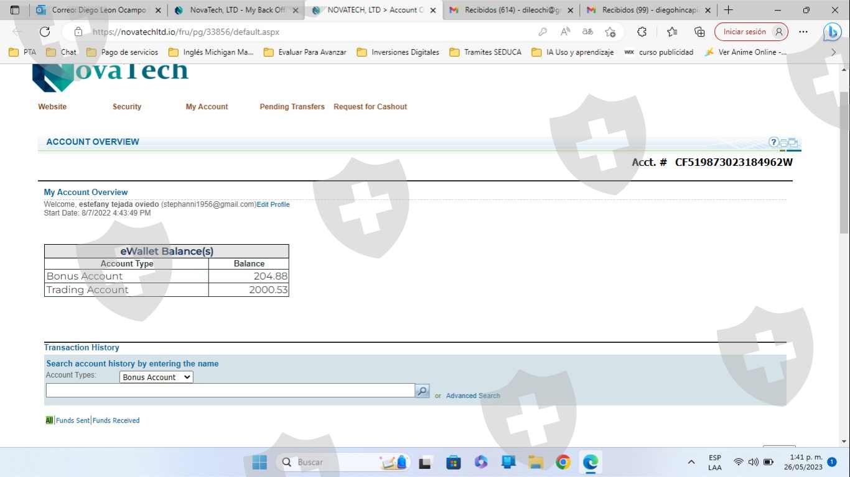
Task: Open the Windows Start menu
Action: [259, 462]
